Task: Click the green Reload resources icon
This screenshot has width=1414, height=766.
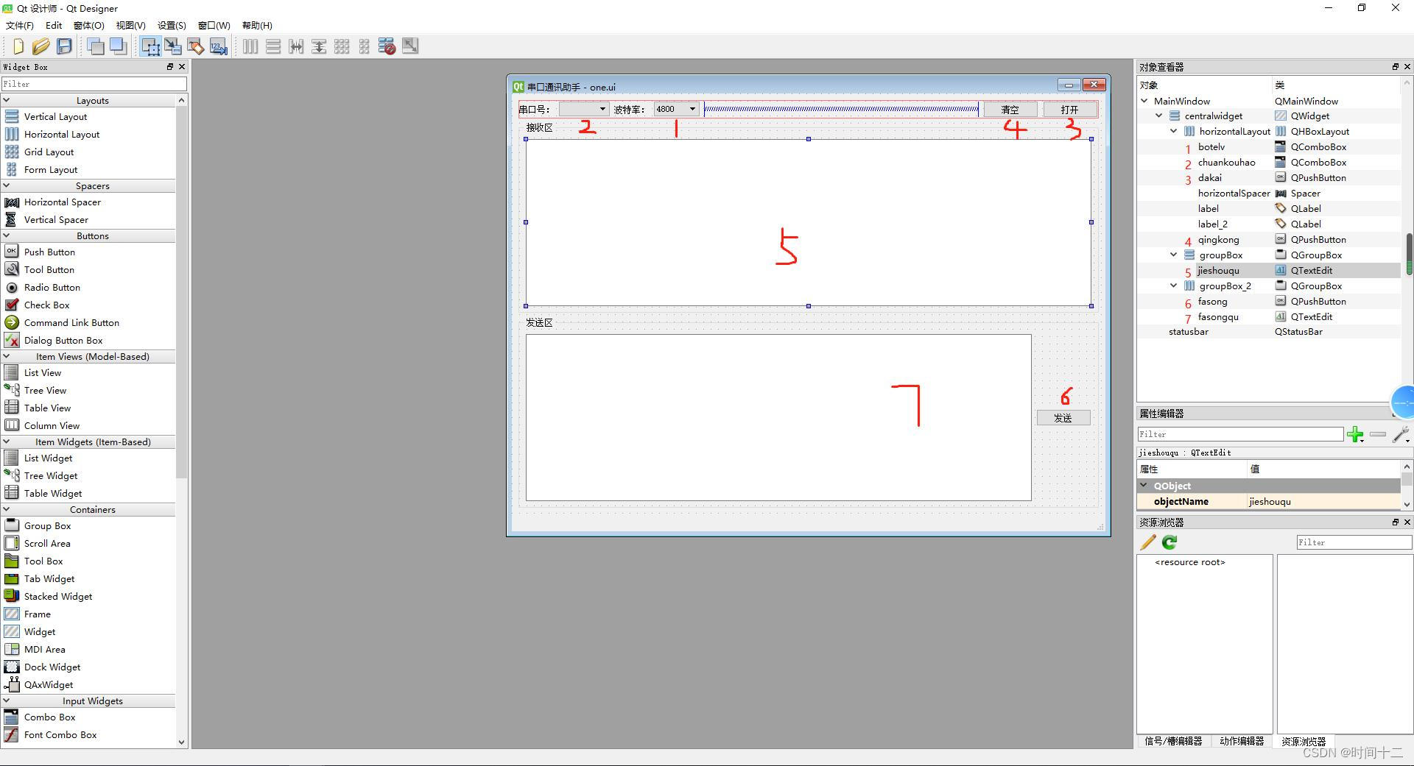Action: coord(1169,542)
